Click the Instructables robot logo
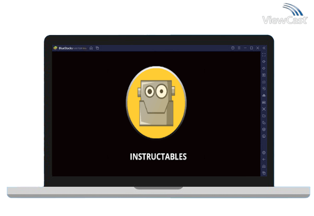The image size is (314, 216). click(156, 102)
